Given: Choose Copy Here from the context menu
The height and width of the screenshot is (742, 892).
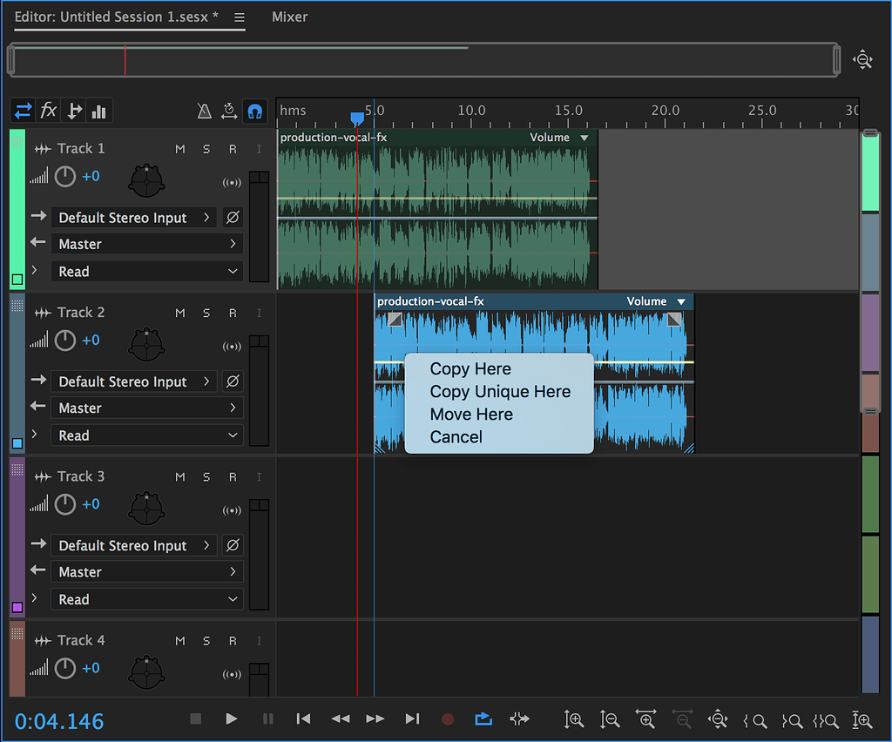Looking at the screenshot, I should click(x=470, y=368).
